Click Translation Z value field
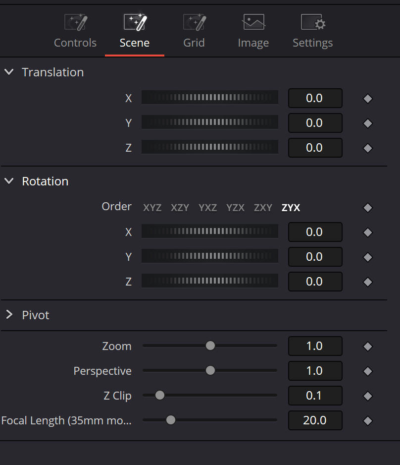 click(315, 148)
